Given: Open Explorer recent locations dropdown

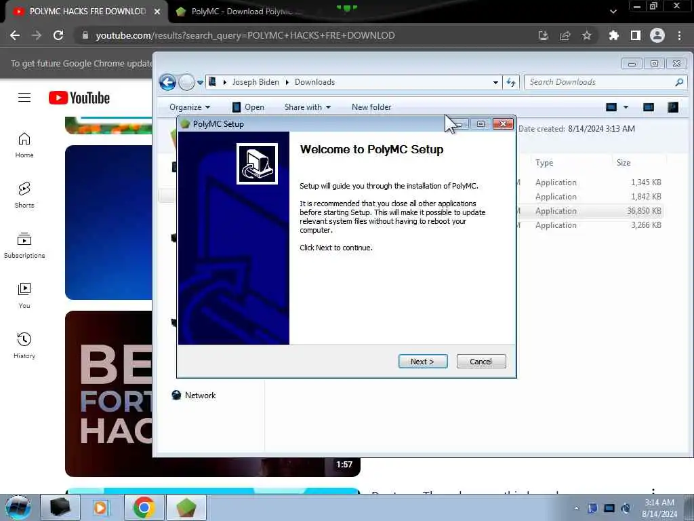Looking at the screenshot, I should click(200, 82).
